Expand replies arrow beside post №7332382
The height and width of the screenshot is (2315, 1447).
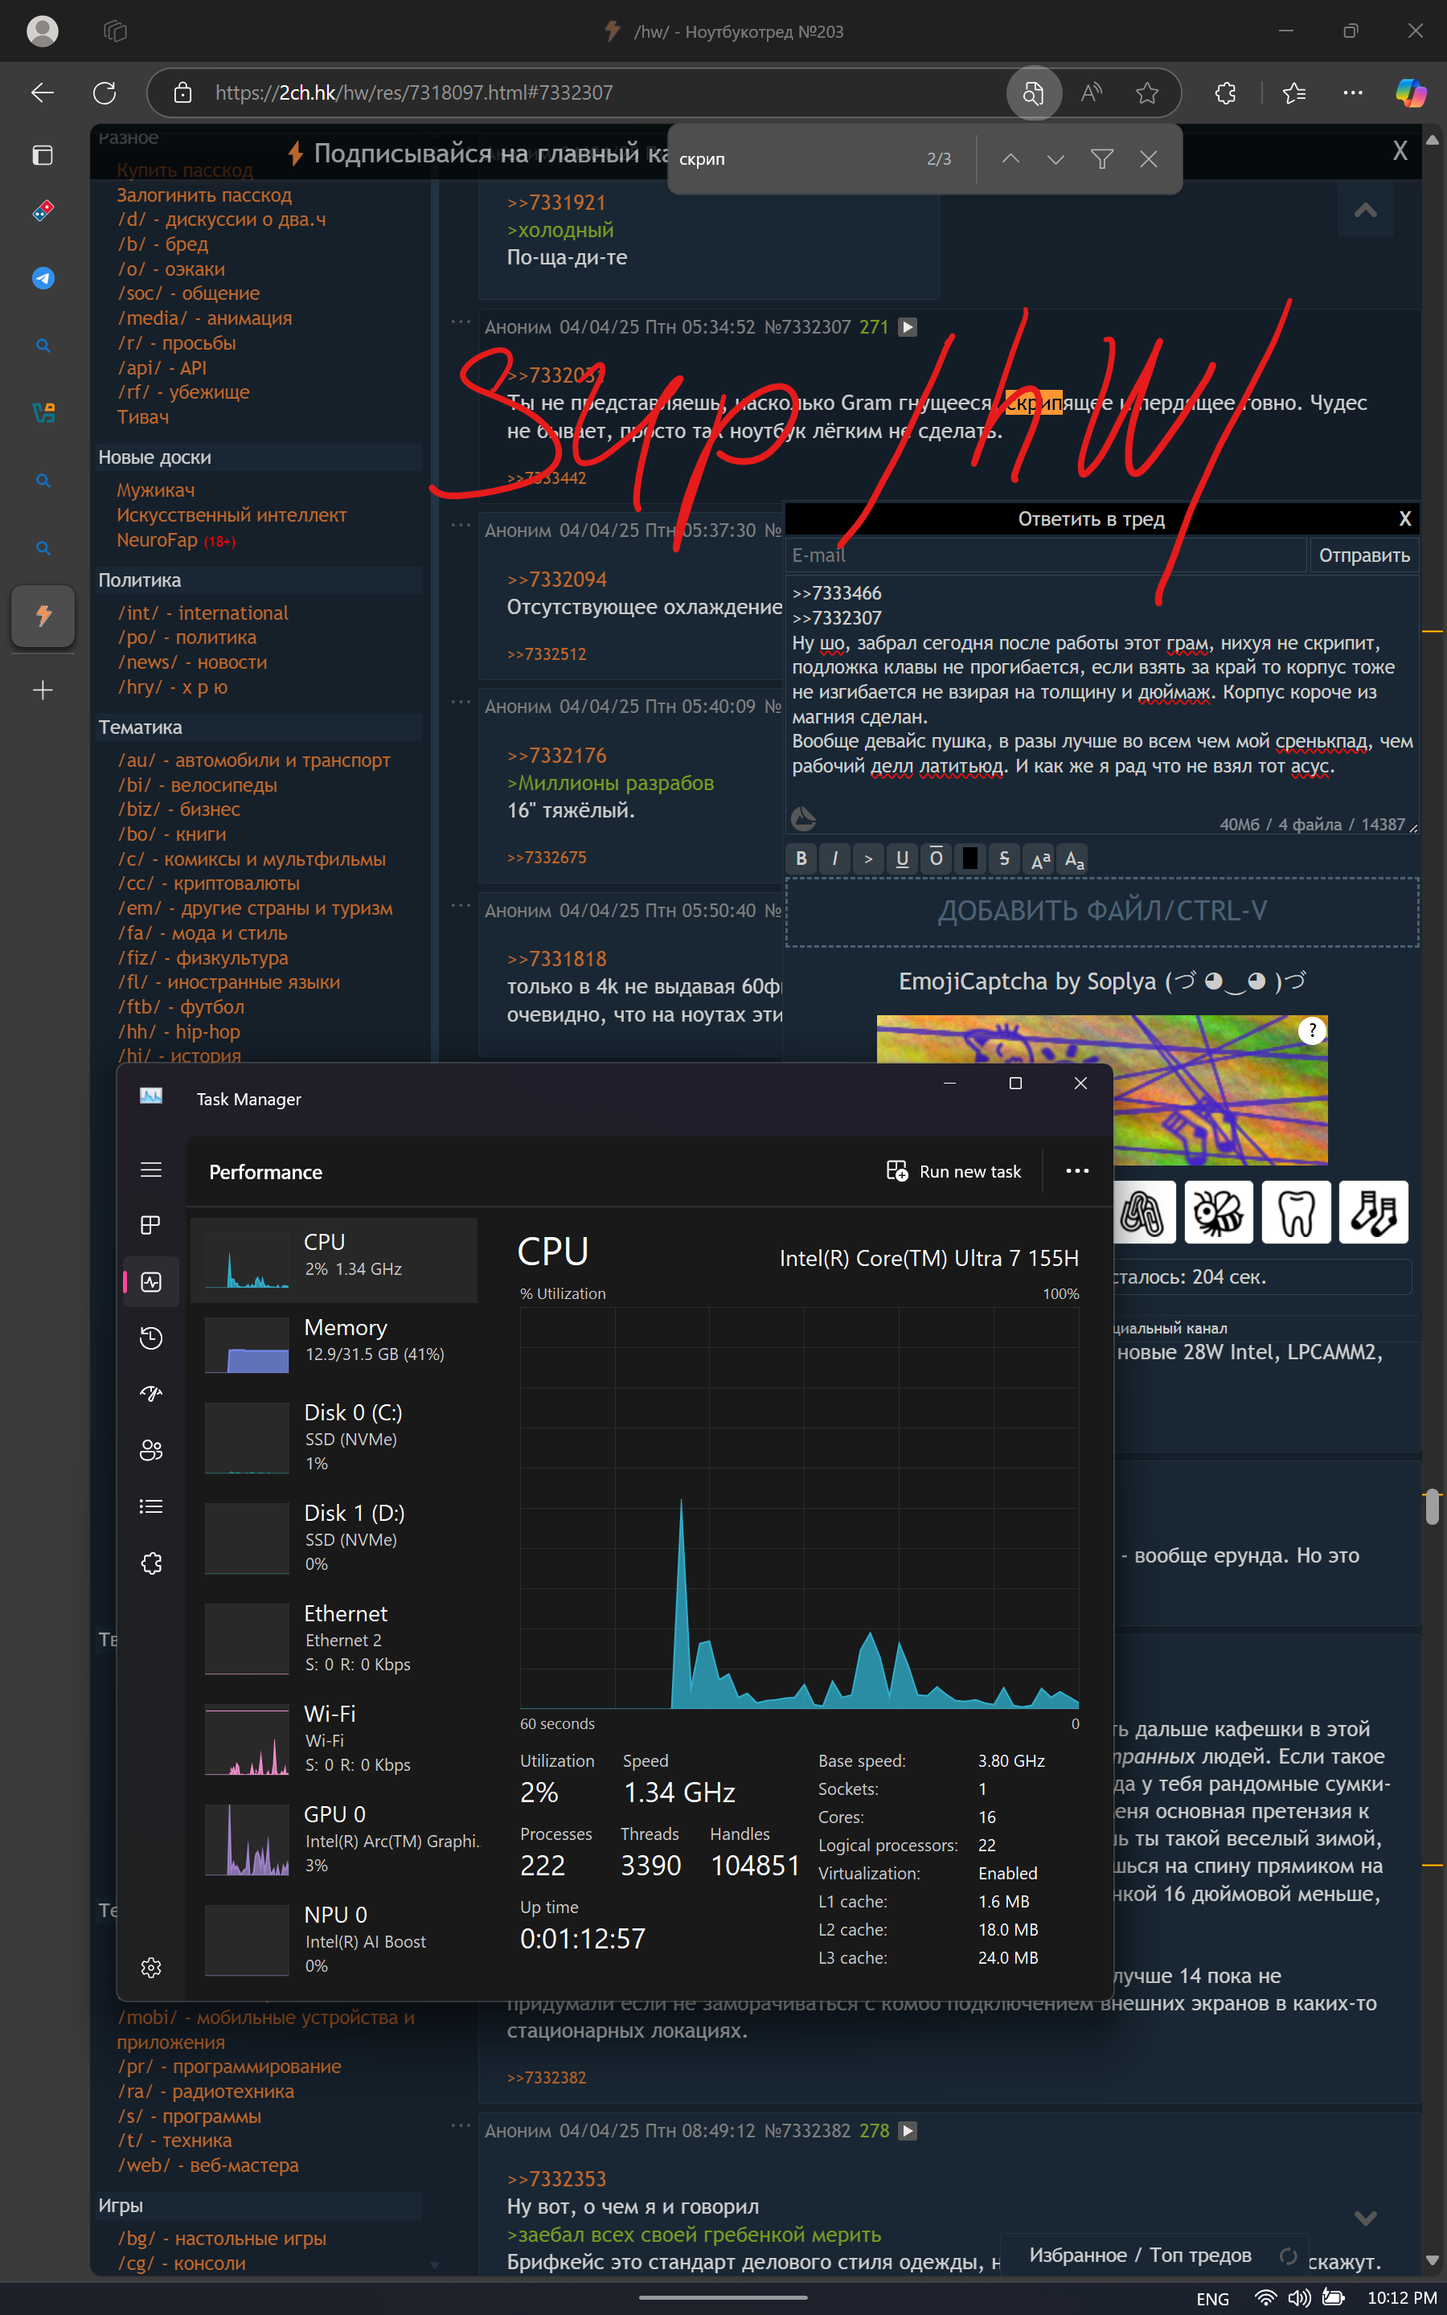pos(908,2130)
